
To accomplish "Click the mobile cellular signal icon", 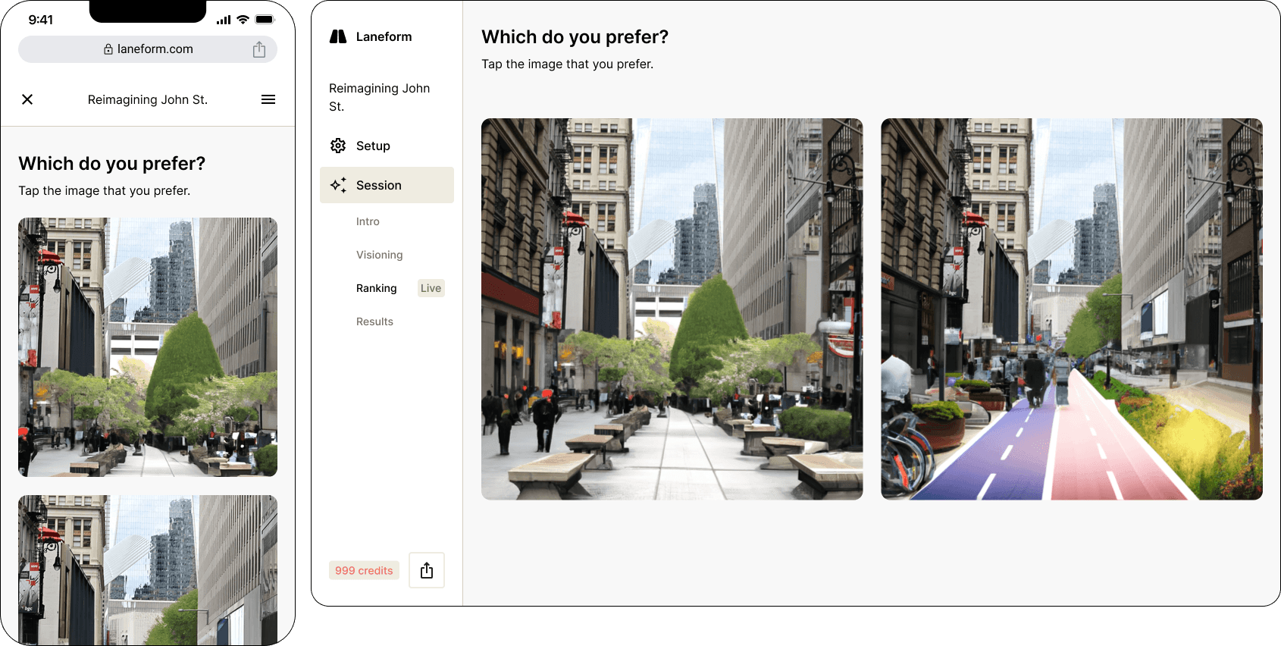I will [x=224, y=20].
